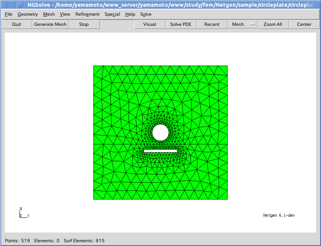Open the Geometry menu
321x246 pixels.
pyautogui.click(x=28, y=14)
